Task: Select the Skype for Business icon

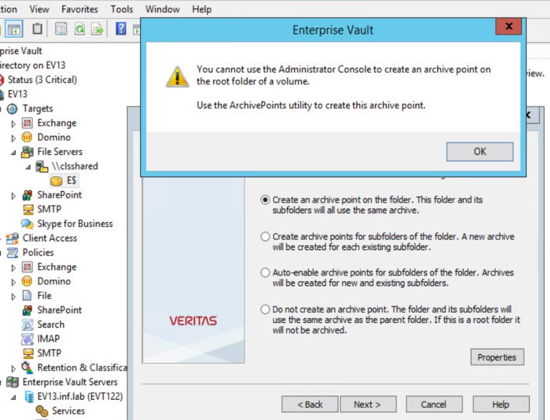Action: (x=27, y=224)
